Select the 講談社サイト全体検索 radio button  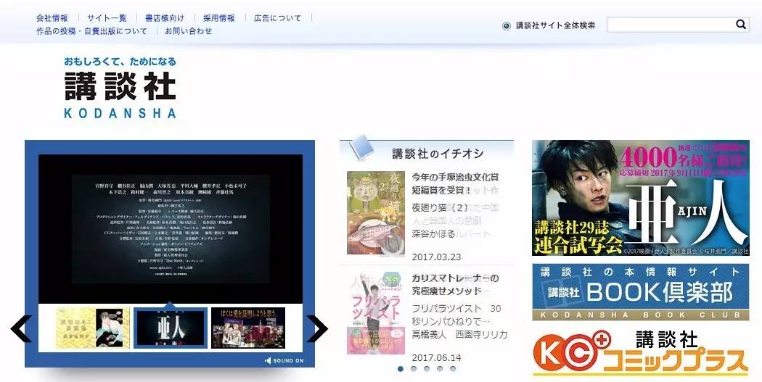point(507,25)
